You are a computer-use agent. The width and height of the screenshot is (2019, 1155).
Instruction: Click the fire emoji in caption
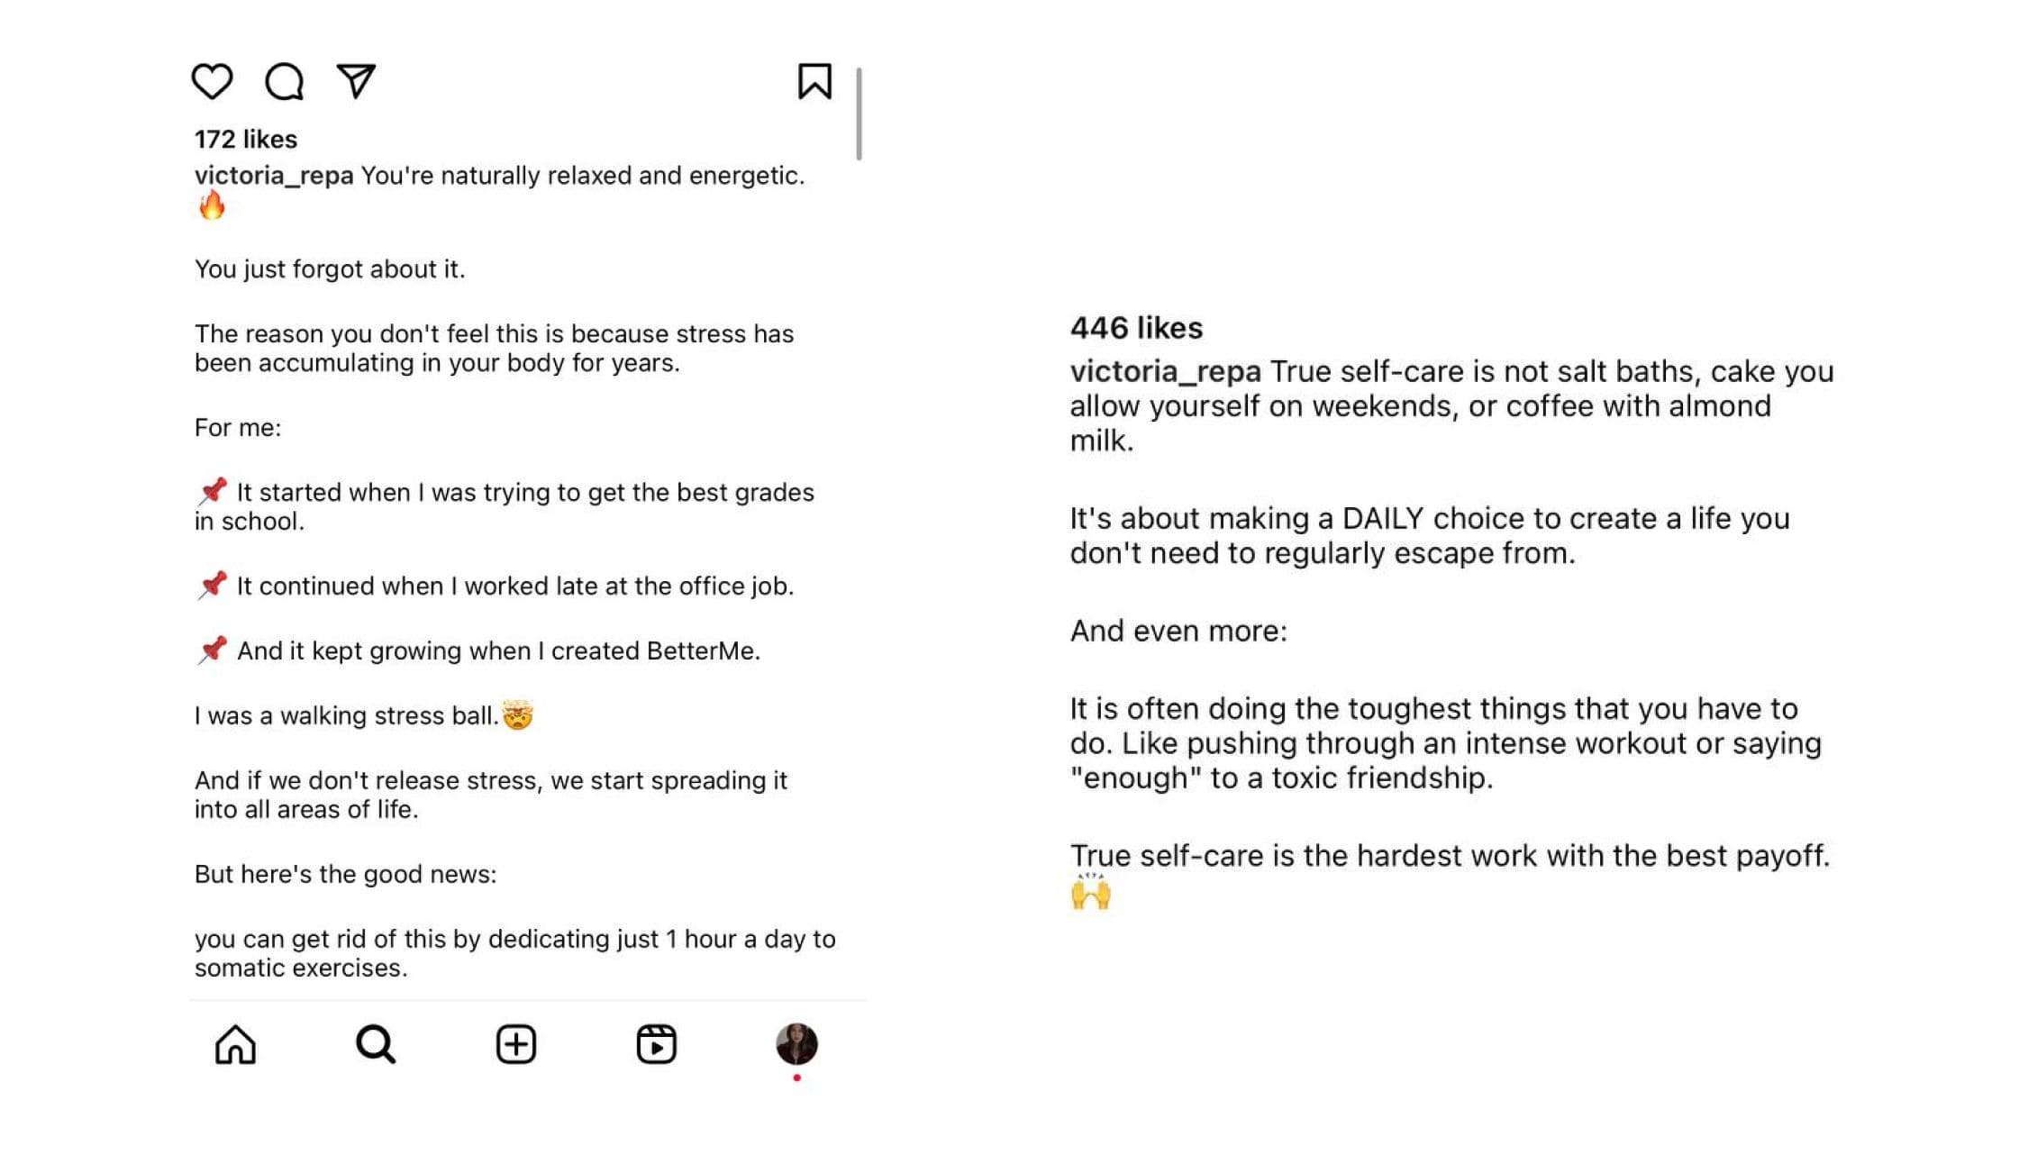point(212,205)
